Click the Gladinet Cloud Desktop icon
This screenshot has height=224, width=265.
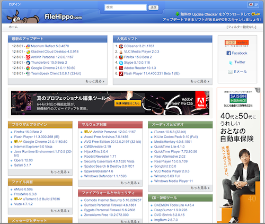click(28, 51)
